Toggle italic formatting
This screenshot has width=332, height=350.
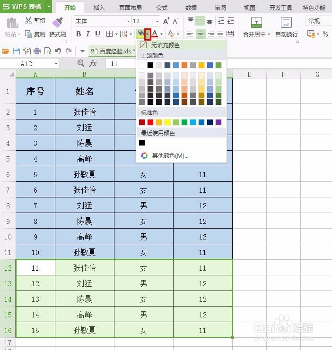[x=88, y=34]
